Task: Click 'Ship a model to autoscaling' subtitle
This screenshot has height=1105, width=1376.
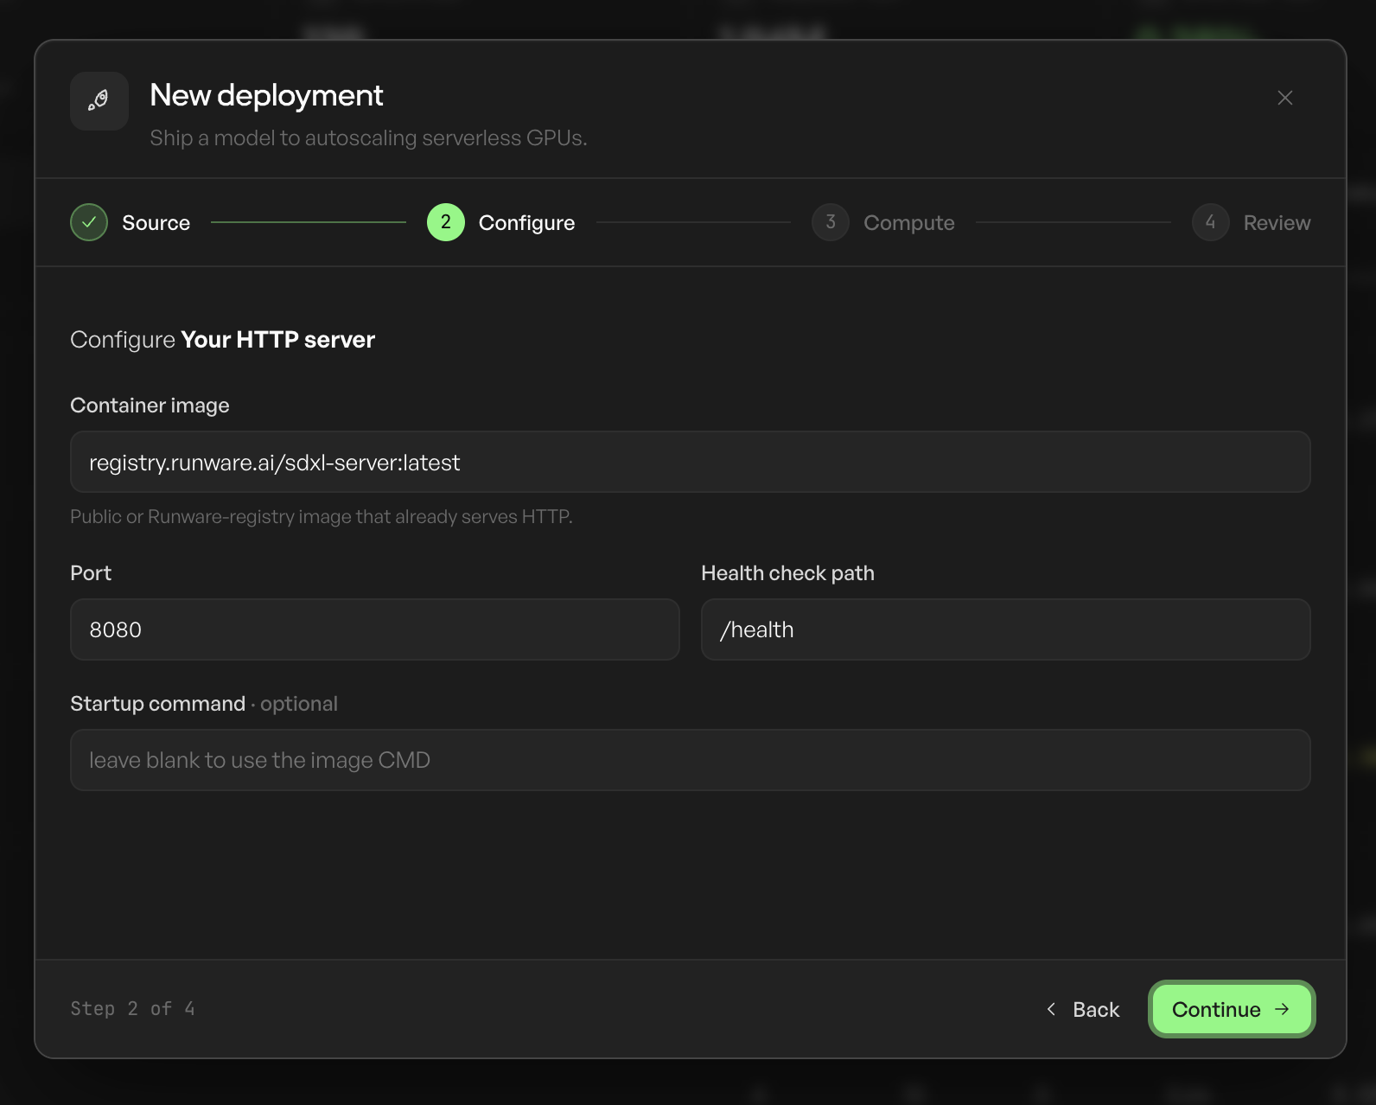Action: 368,138
